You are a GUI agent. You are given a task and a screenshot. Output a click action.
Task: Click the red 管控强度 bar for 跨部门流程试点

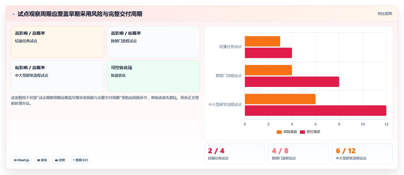pyautogui.click(x=292, y=82)
